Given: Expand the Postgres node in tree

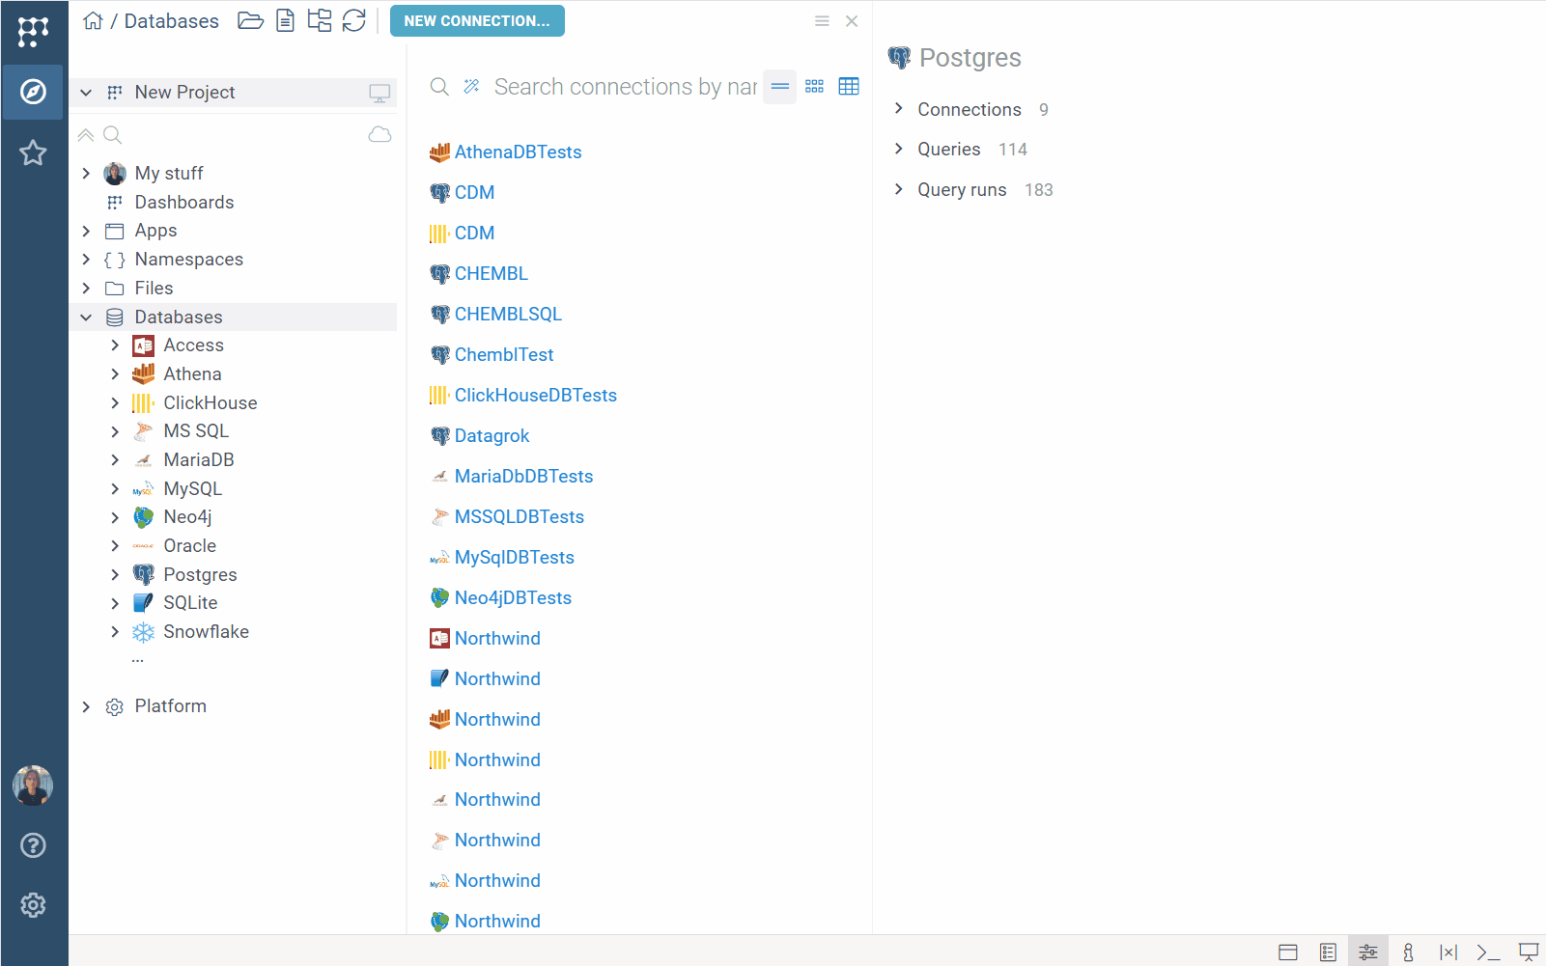Looking at the screenshot, I should pos(115,575).
